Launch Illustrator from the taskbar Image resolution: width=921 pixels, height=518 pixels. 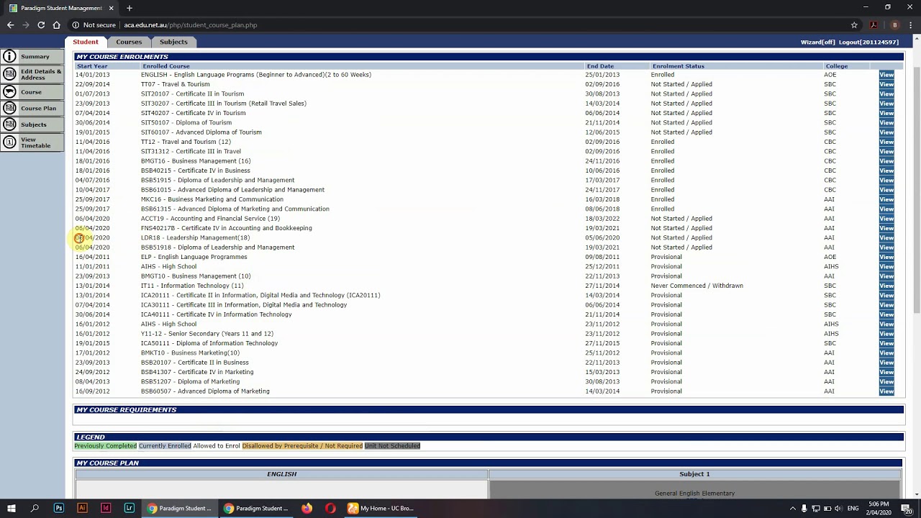point(82,508)
